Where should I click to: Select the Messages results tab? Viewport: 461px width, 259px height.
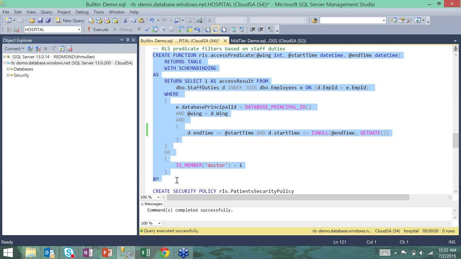pyautogui.click(x=151, y=204)
